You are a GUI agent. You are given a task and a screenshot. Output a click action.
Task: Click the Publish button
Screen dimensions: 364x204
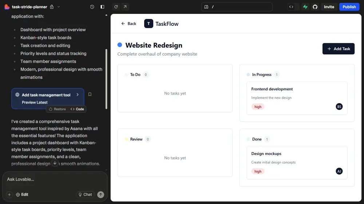click(x=349, y=7)
